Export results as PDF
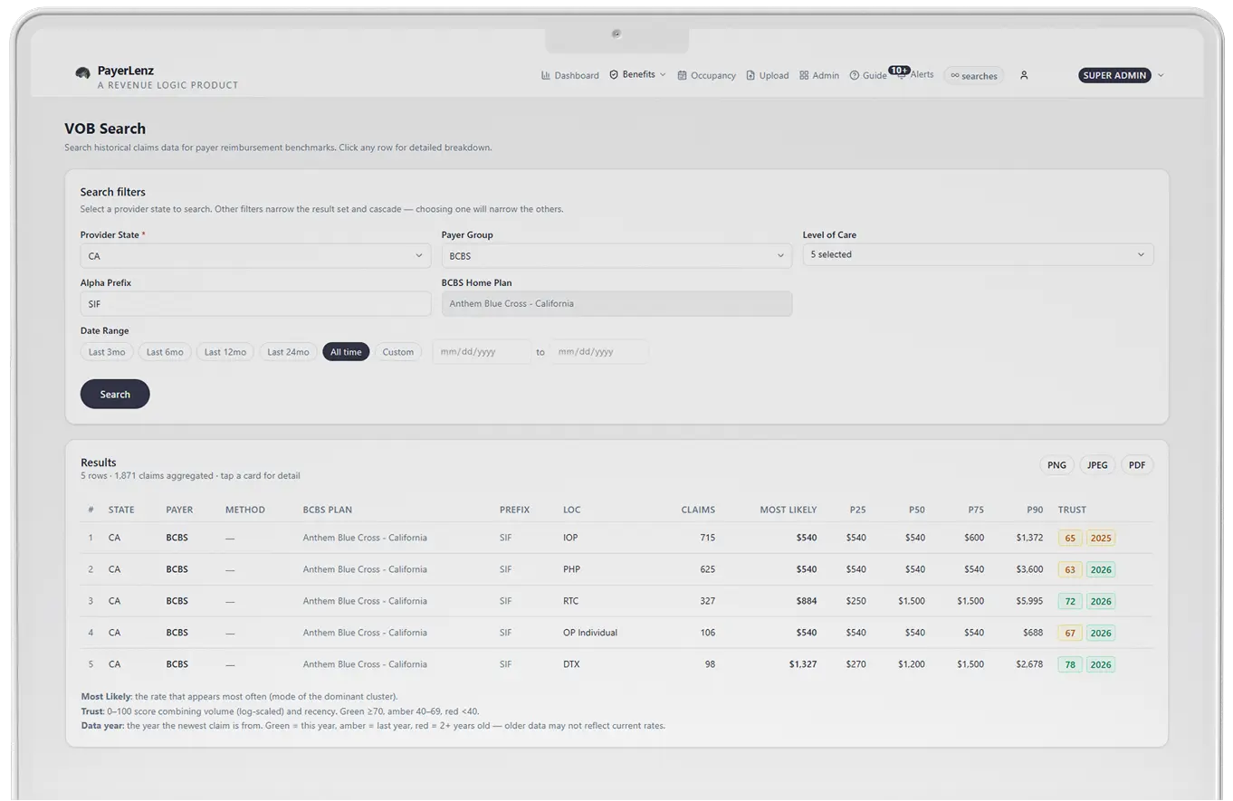The height and width of the screenshot is (801, 1233). [1137, 465]
